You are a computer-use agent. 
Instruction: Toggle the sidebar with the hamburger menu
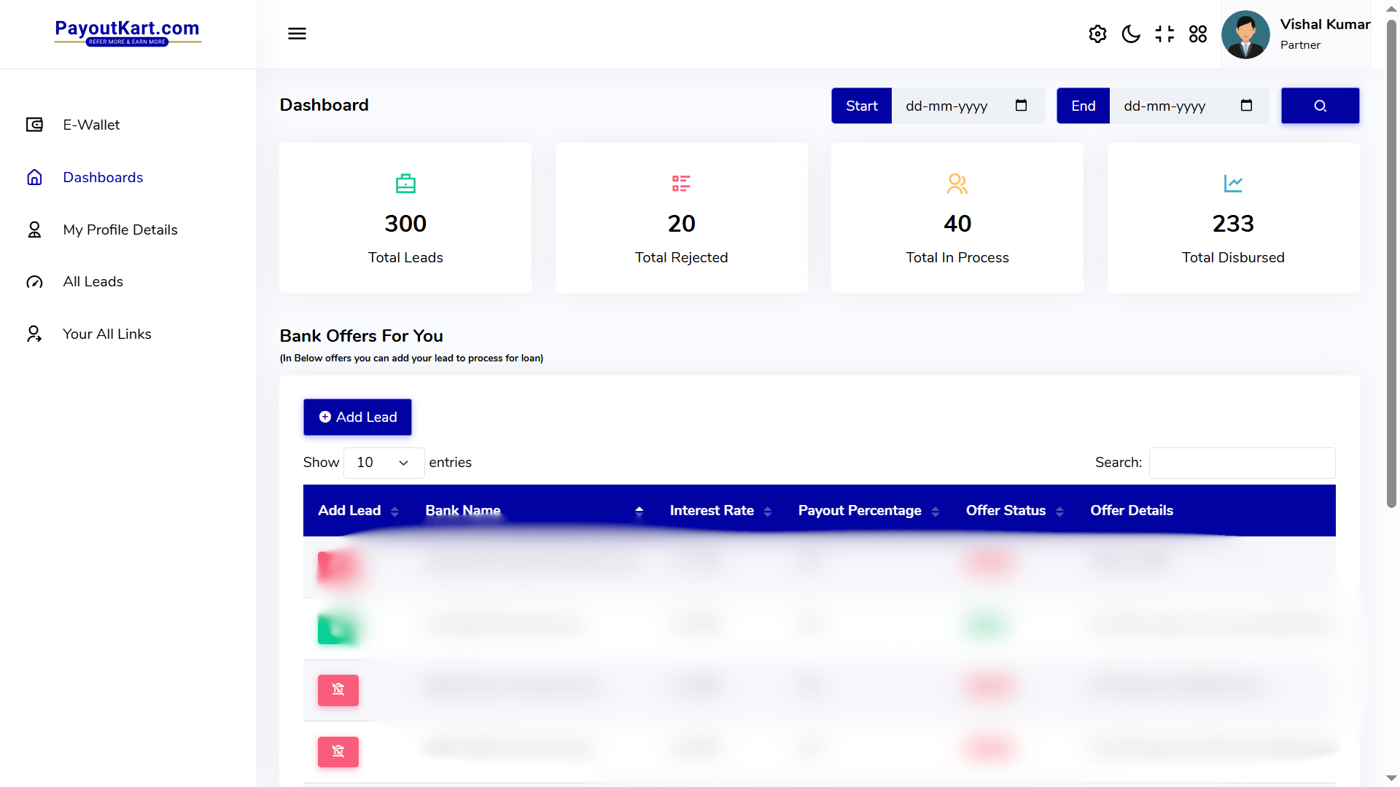pos(297,34)
